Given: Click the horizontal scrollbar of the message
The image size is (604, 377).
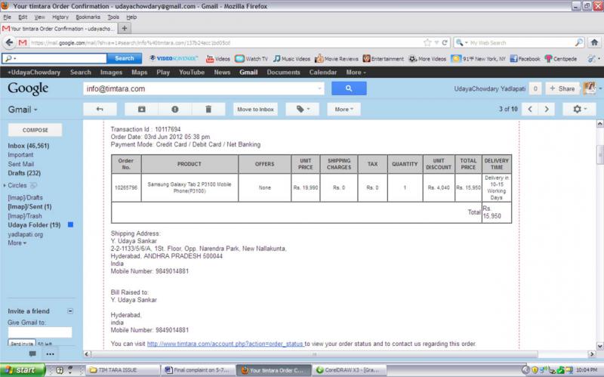Looking at the screenshot, I should 314,354.
